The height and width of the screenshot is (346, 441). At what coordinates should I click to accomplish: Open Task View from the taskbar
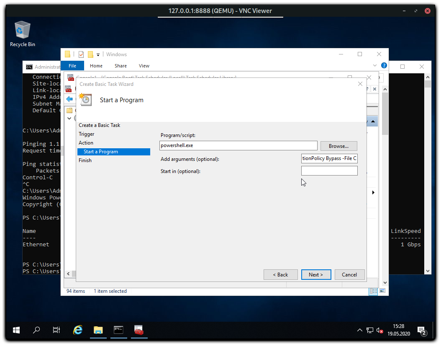pyautogui.click(x=56, y=330)
